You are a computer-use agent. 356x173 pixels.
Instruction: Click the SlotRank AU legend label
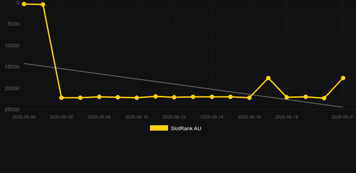(x=186, y=128)
